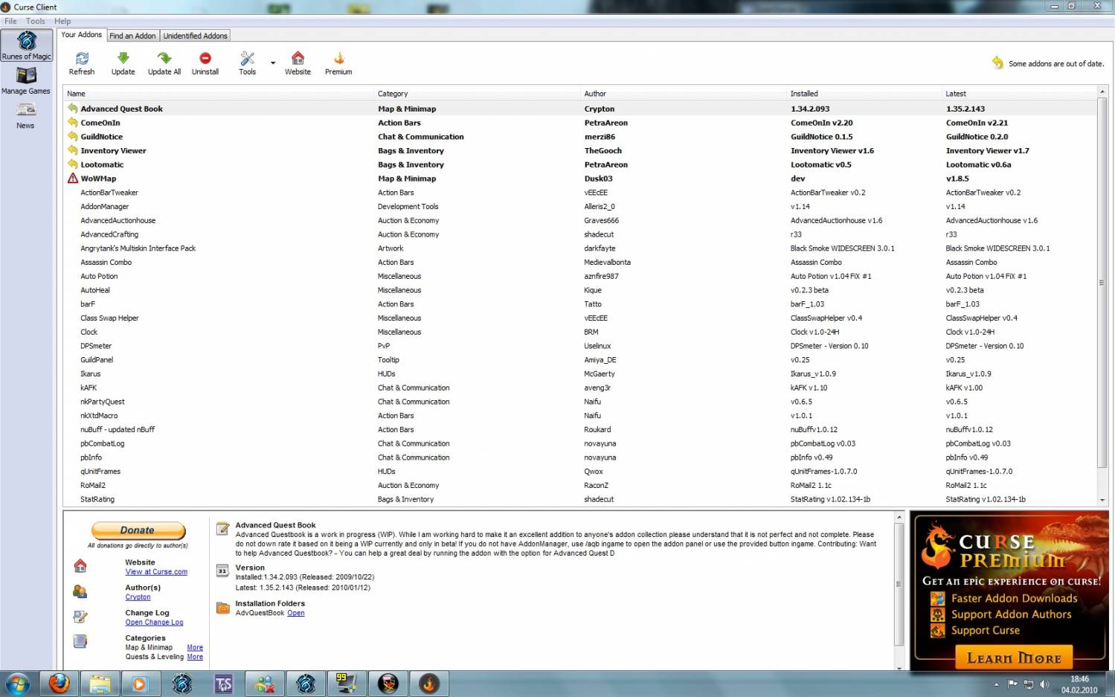Click the update icon beside Lootomatic
The height and width of the screenshot is (697, 1115).
click(73, 164)
